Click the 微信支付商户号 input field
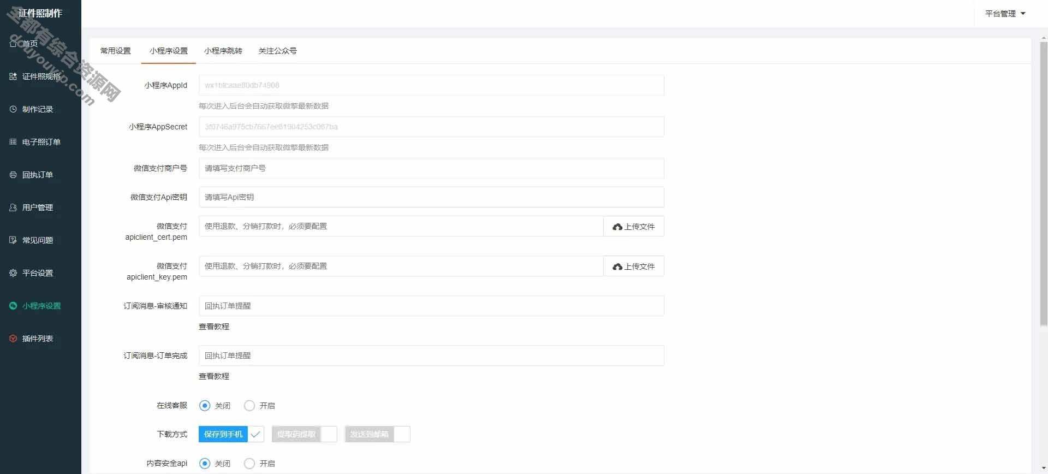Image resolution: width=1048 pixels, height=474 pixels. point(431,168)
